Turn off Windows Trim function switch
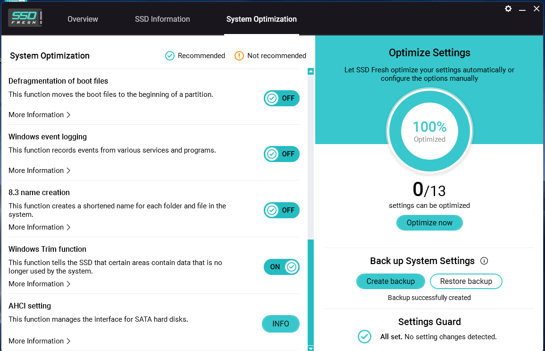 tap(282, 267)
